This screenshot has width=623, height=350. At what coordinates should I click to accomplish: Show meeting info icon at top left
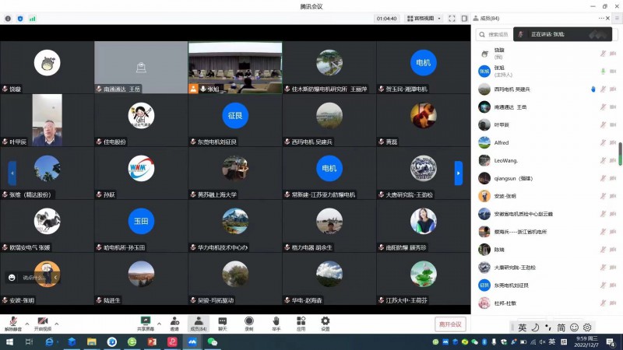click(x=8, y=19)
